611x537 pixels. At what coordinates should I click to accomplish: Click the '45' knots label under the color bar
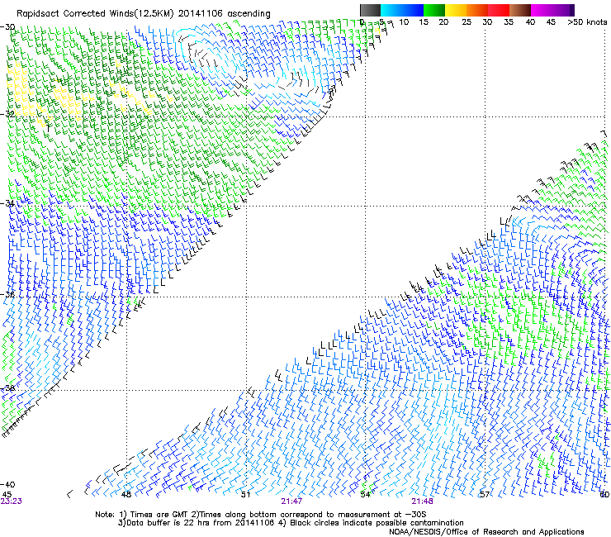pos(551,22)
